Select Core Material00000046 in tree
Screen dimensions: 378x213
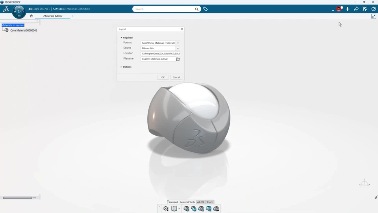(24, 30)
